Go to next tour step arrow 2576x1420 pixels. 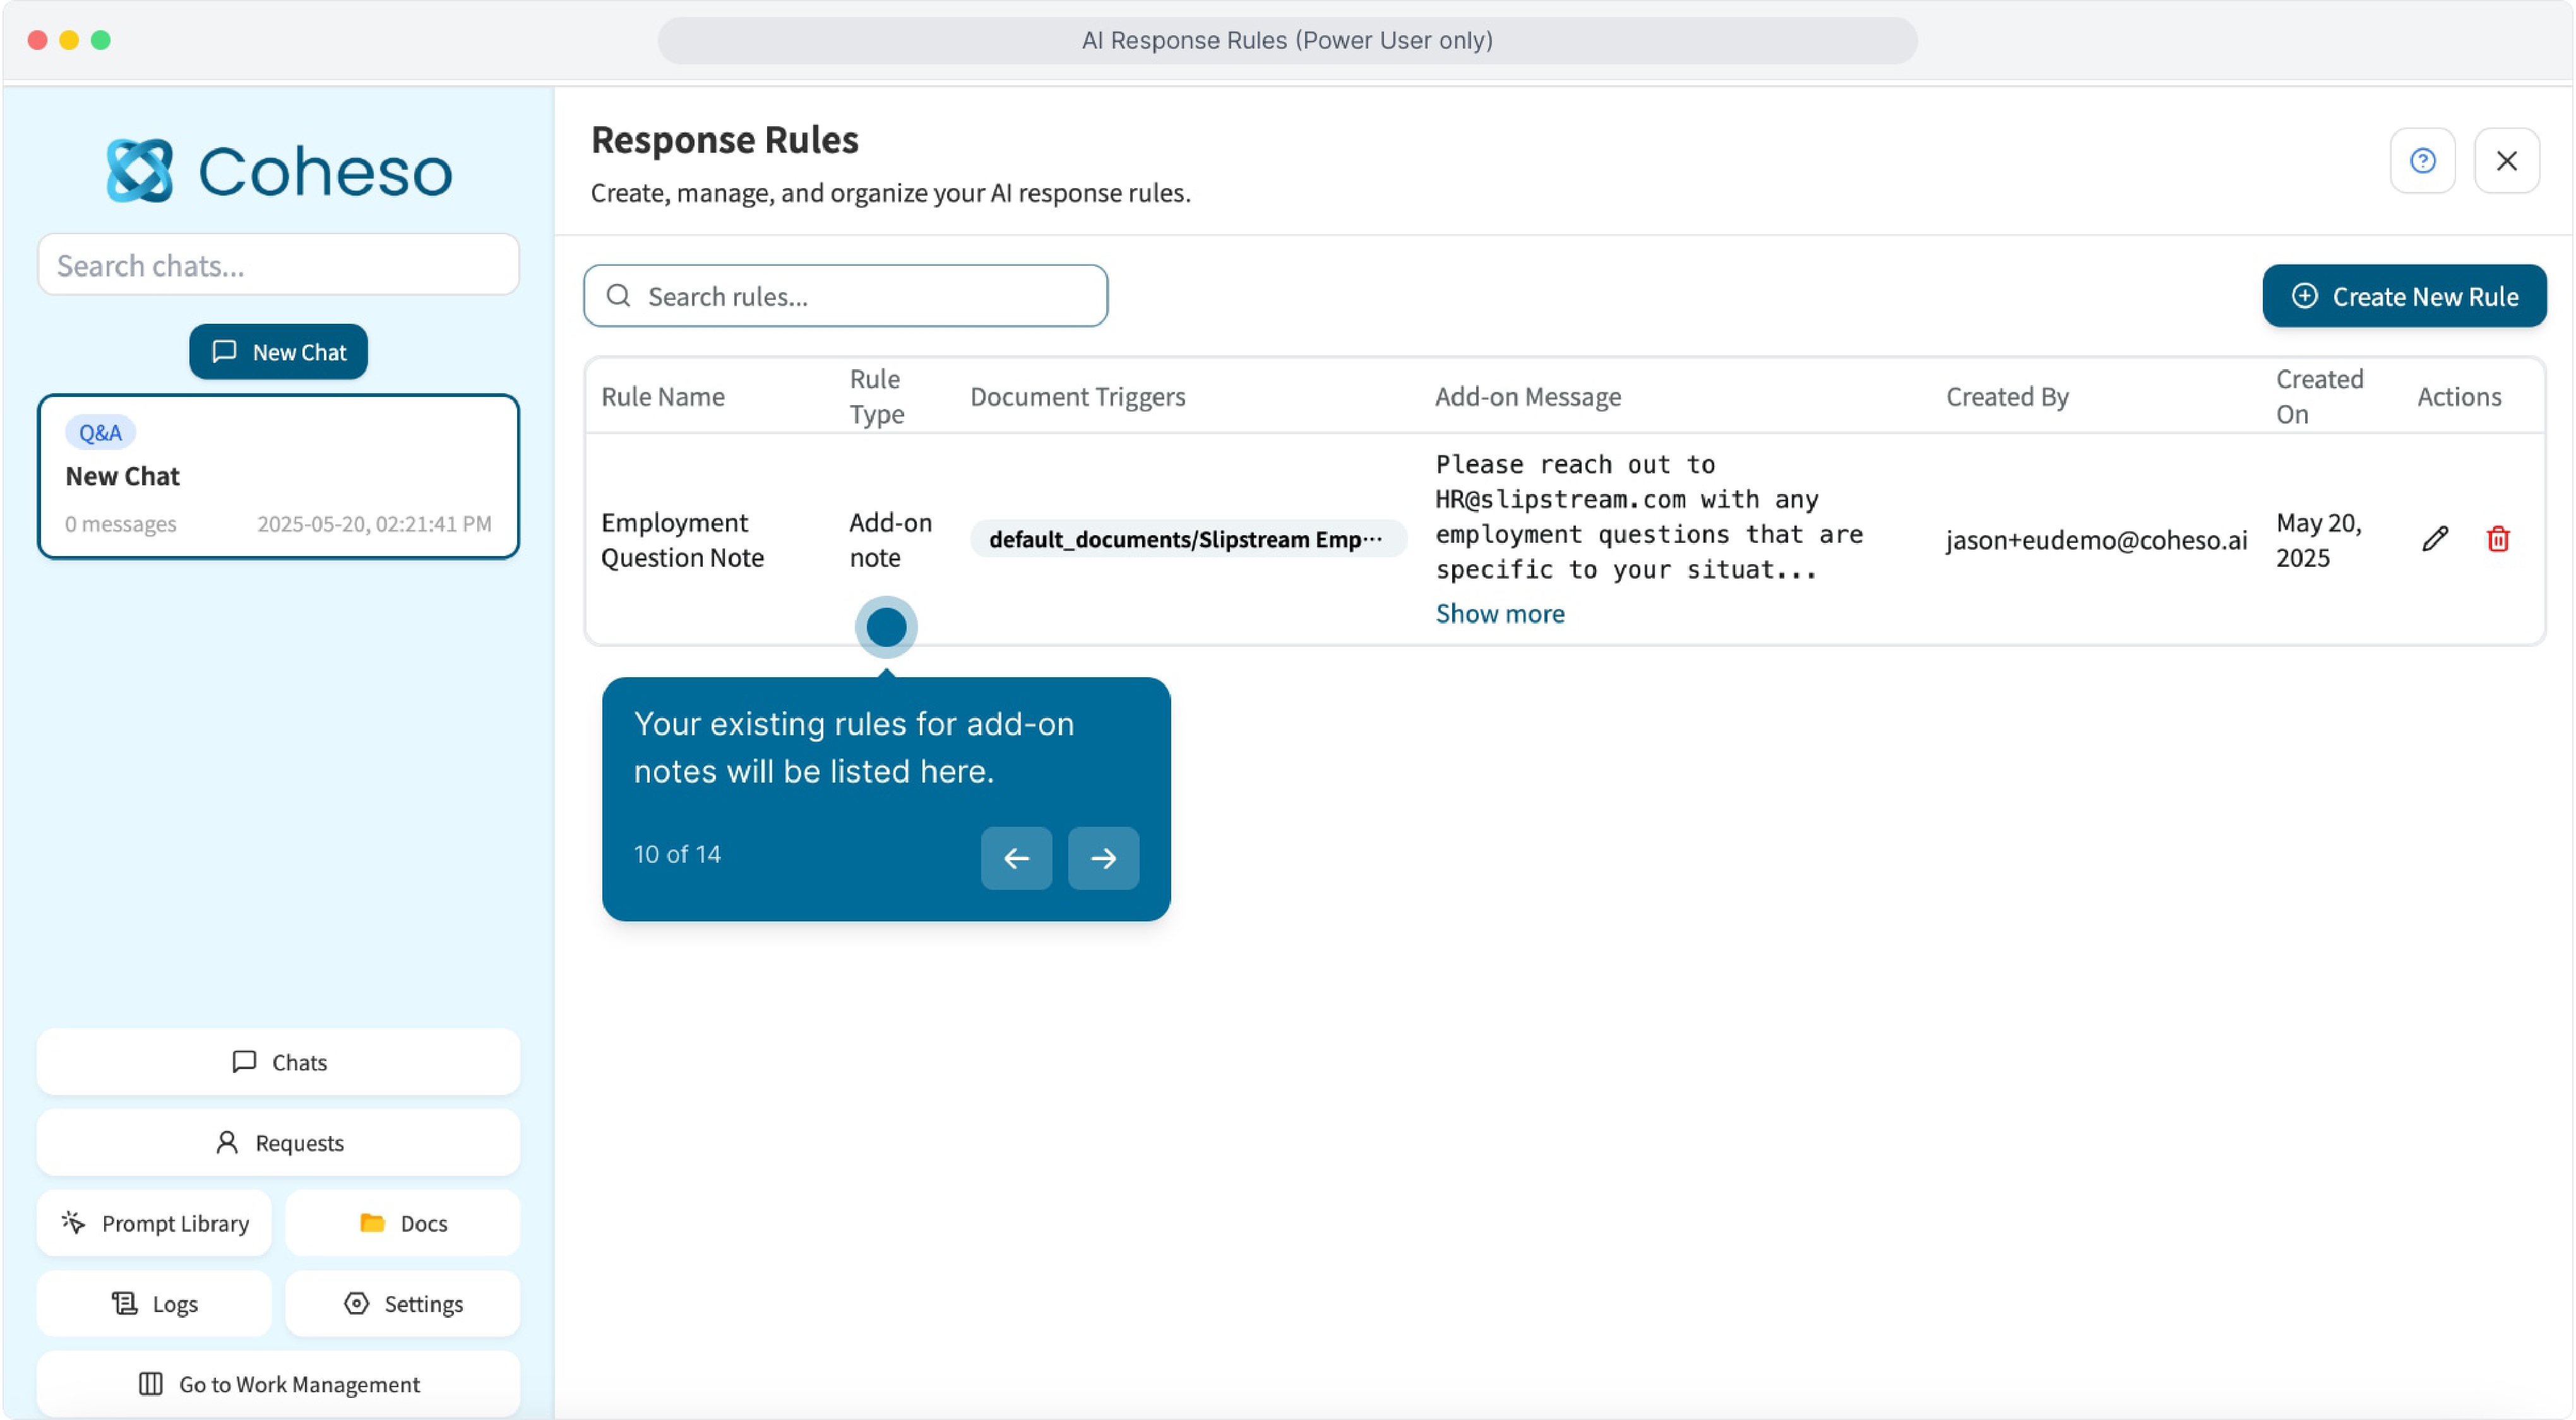point(1103,858)
